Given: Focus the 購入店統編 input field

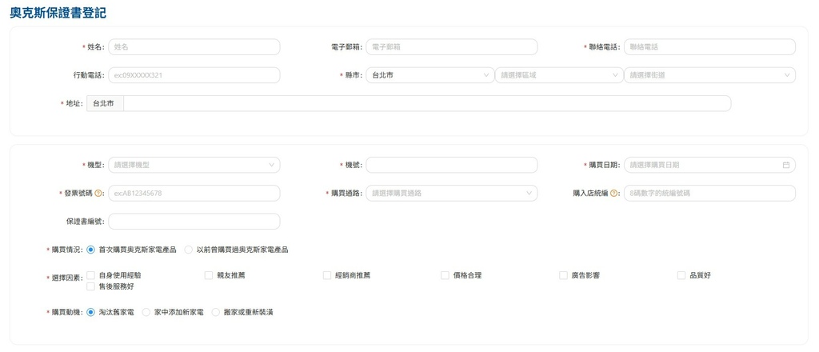Looking at the screenshot, I should click(x=710, y=194).
